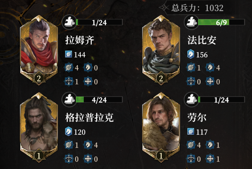Screen dimensions: 252x169
Task: Select 法比安 hero portrait card
Action: coord(161,50)
